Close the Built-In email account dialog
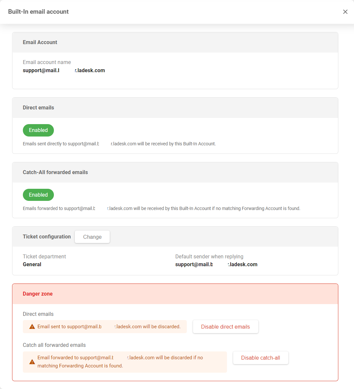This screenshot has height=389, width=354. [x=345, y=12]
